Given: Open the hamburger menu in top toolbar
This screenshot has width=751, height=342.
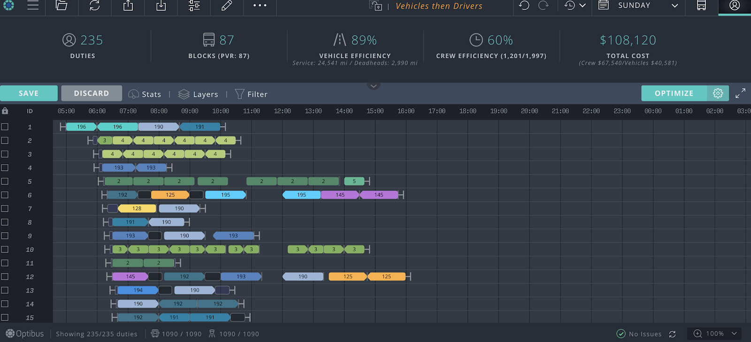Looking at the screenshot, I should (33, 6).
